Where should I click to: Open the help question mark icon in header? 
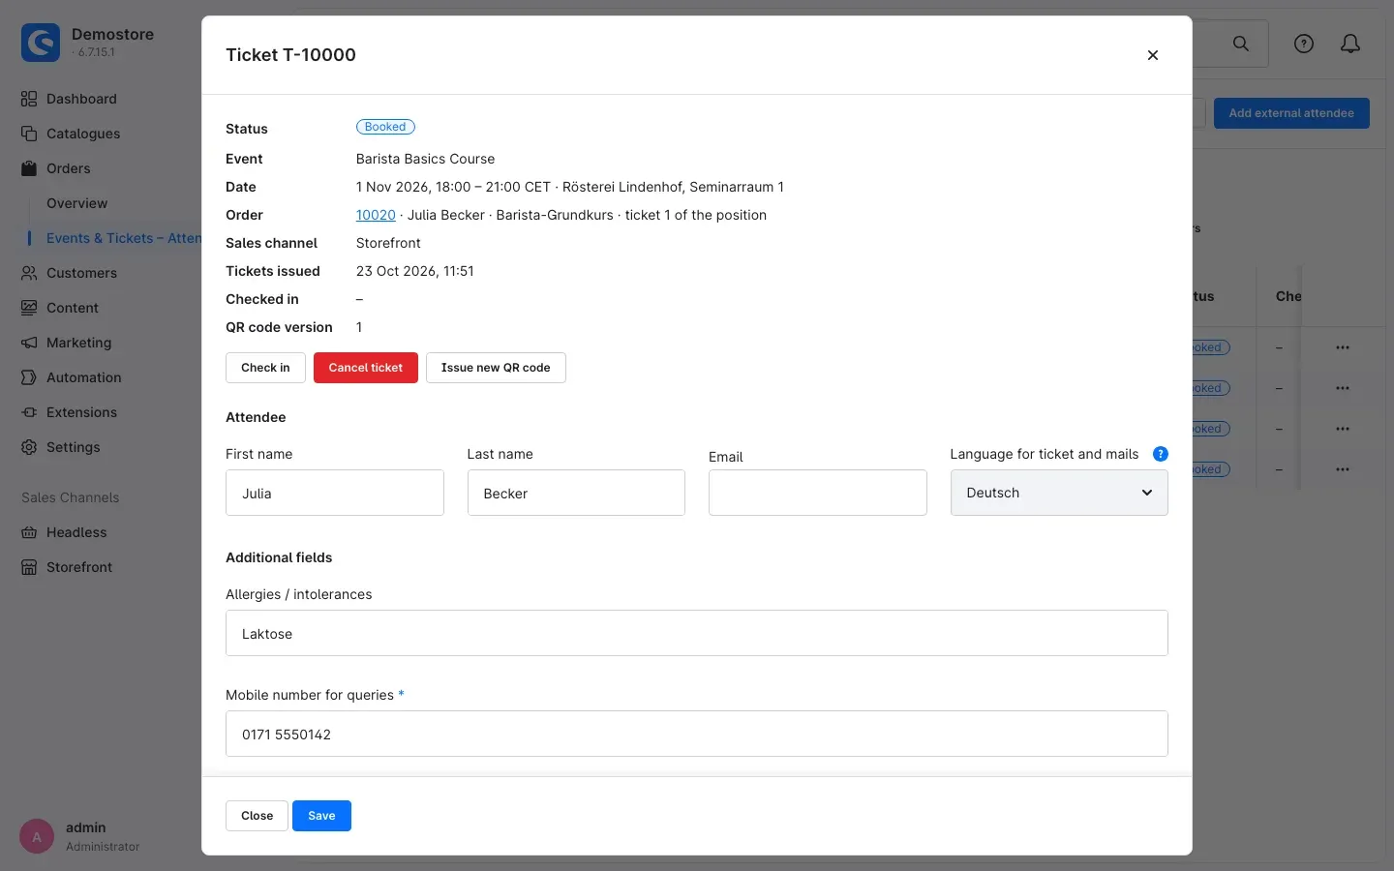(x=1304, y=44)
